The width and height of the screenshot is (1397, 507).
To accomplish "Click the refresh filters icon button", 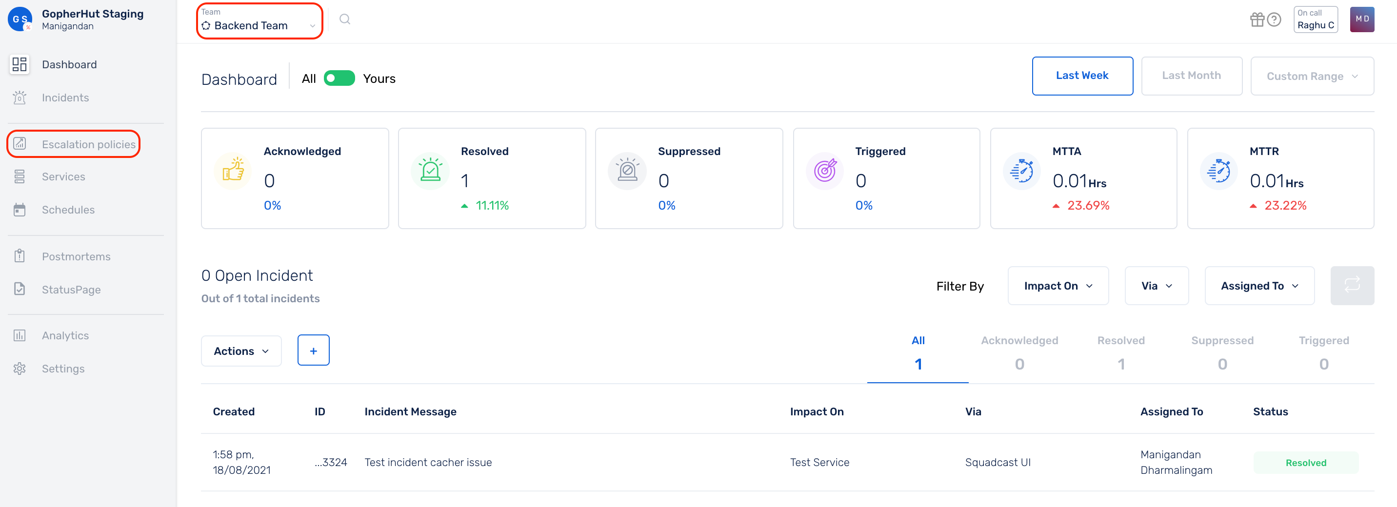I will (x=1352, y=285).
